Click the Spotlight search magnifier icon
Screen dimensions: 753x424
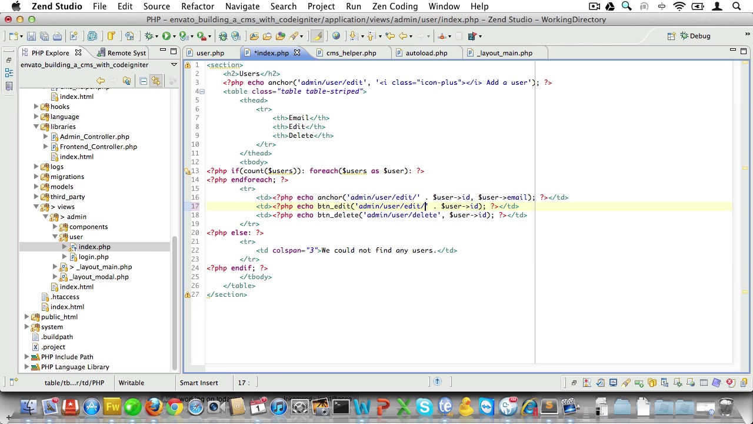[737, 6]
